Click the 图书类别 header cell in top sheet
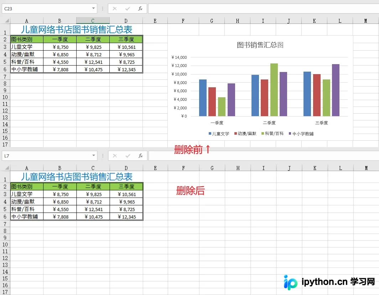 27,39
